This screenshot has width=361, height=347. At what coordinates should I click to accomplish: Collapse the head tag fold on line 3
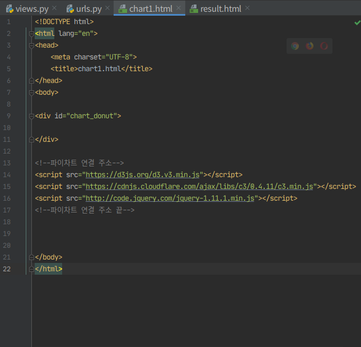(x=31, y=45)
